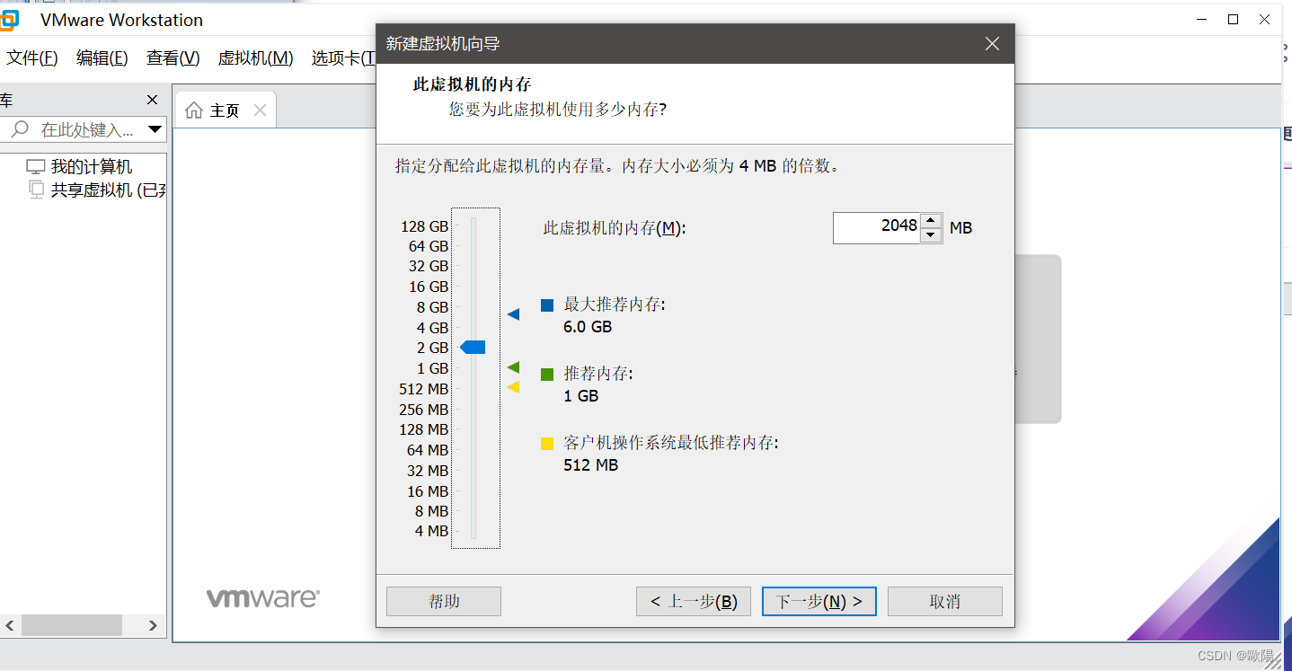Close the 新建虚拟机向导 dialog
Viewport: 1292px width, 671px height.
click(992, 43)
